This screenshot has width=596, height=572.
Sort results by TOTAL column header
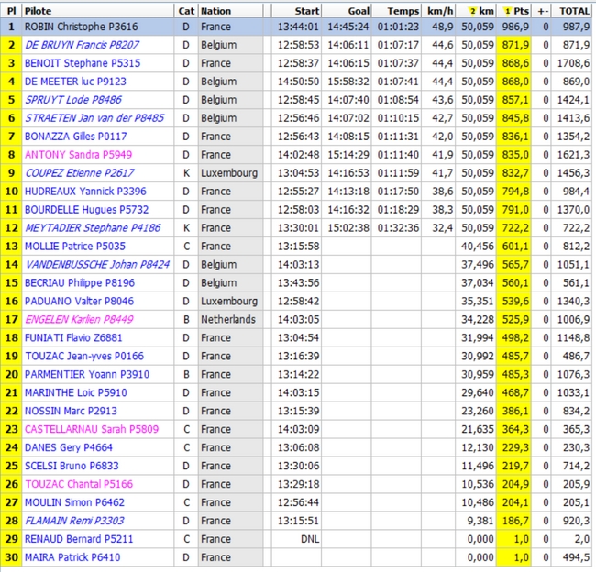(574, 9)
